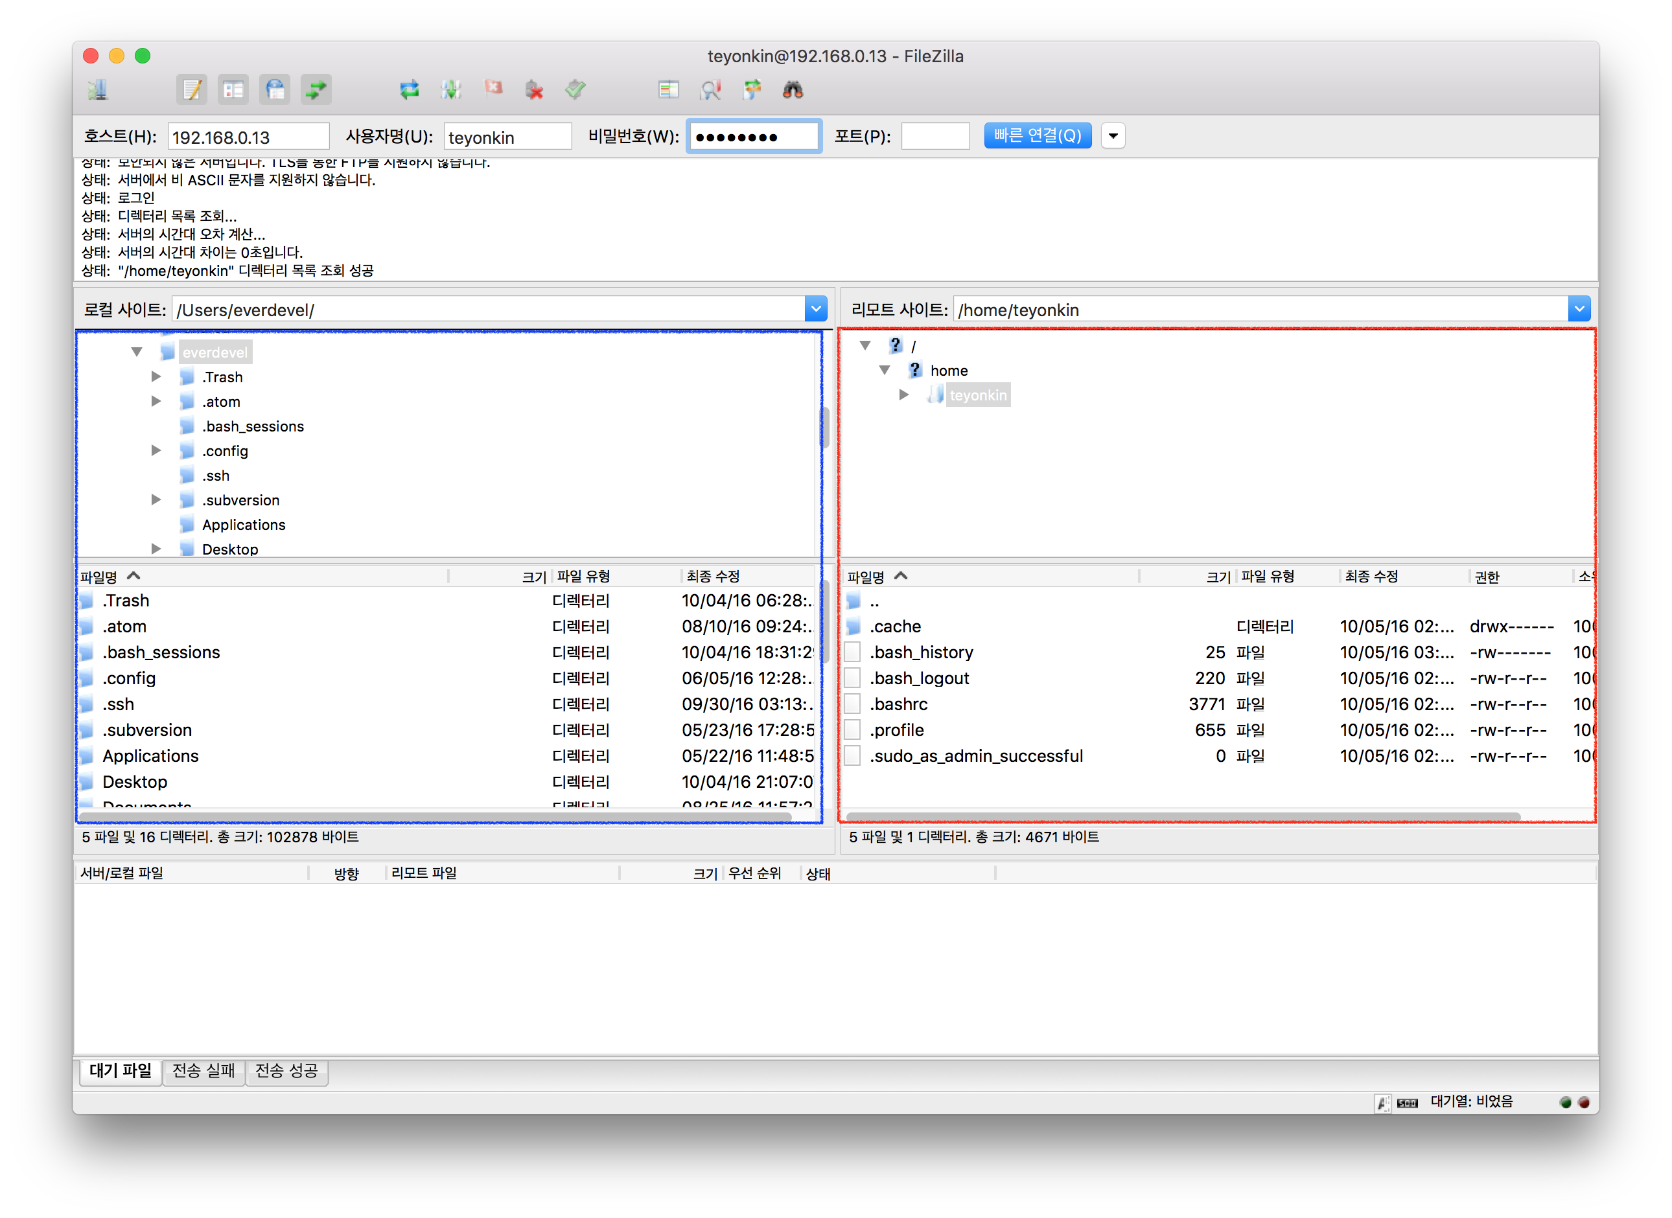
Task: Toggle the message log display icon
Action: pyautogui.click(x=192, y=90)
